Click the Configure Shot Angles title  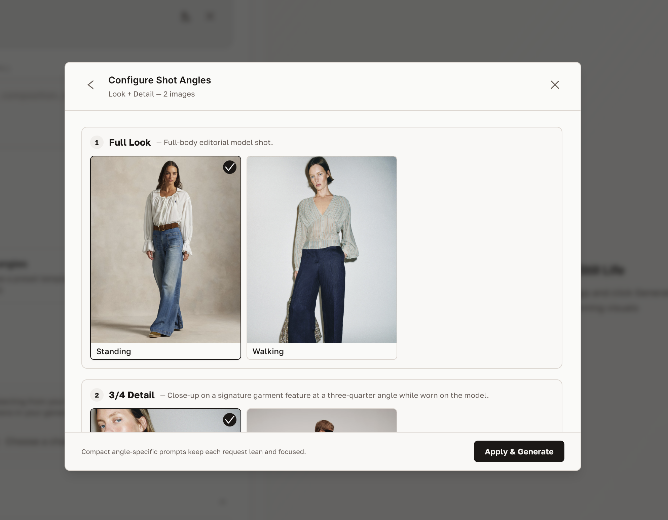pyautogui.click(x=159, y=80)
